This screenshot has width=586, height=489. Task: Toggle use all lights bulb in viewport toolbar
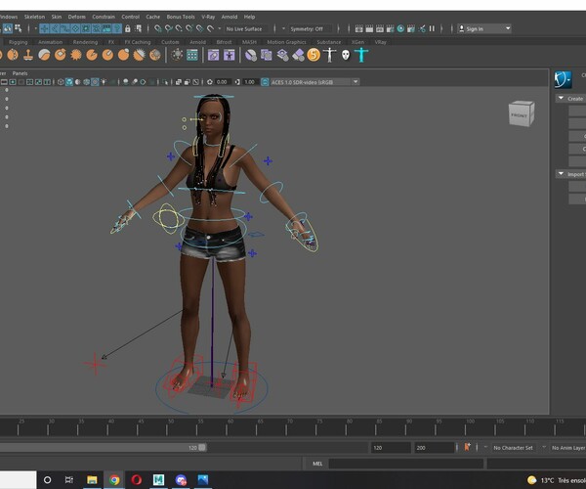pyautogui.click(x=104, y=82)
